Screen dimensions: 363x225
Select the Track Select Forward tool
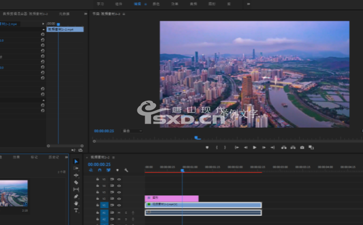click(x=76, y=168)
